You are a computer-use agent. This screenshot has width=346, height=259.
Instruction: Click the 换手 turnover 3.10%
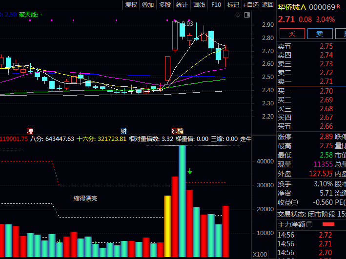pyautogui.click(x=323, y=184)
